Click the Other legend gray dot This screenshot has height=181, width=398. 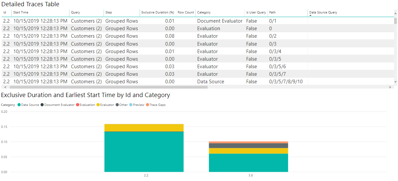pyautogui.click(x=117, y=105)
